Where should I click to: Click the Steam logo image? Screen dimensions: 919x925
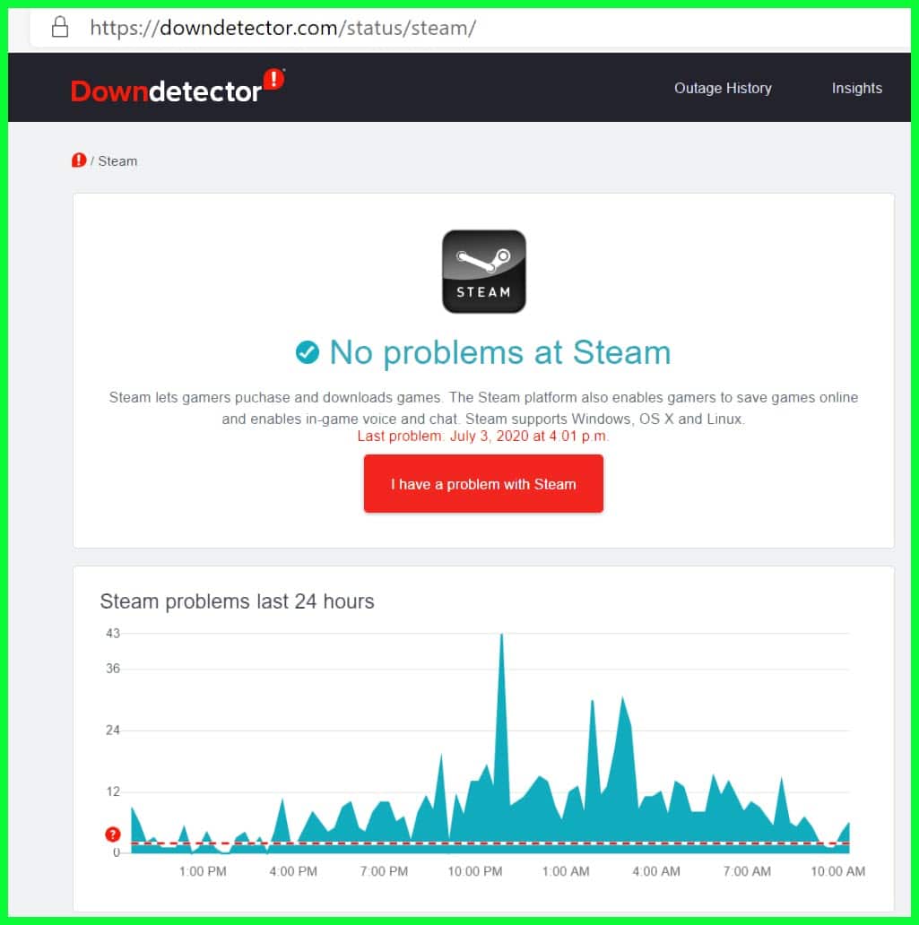pyautogui.click(x=483, y=272)
